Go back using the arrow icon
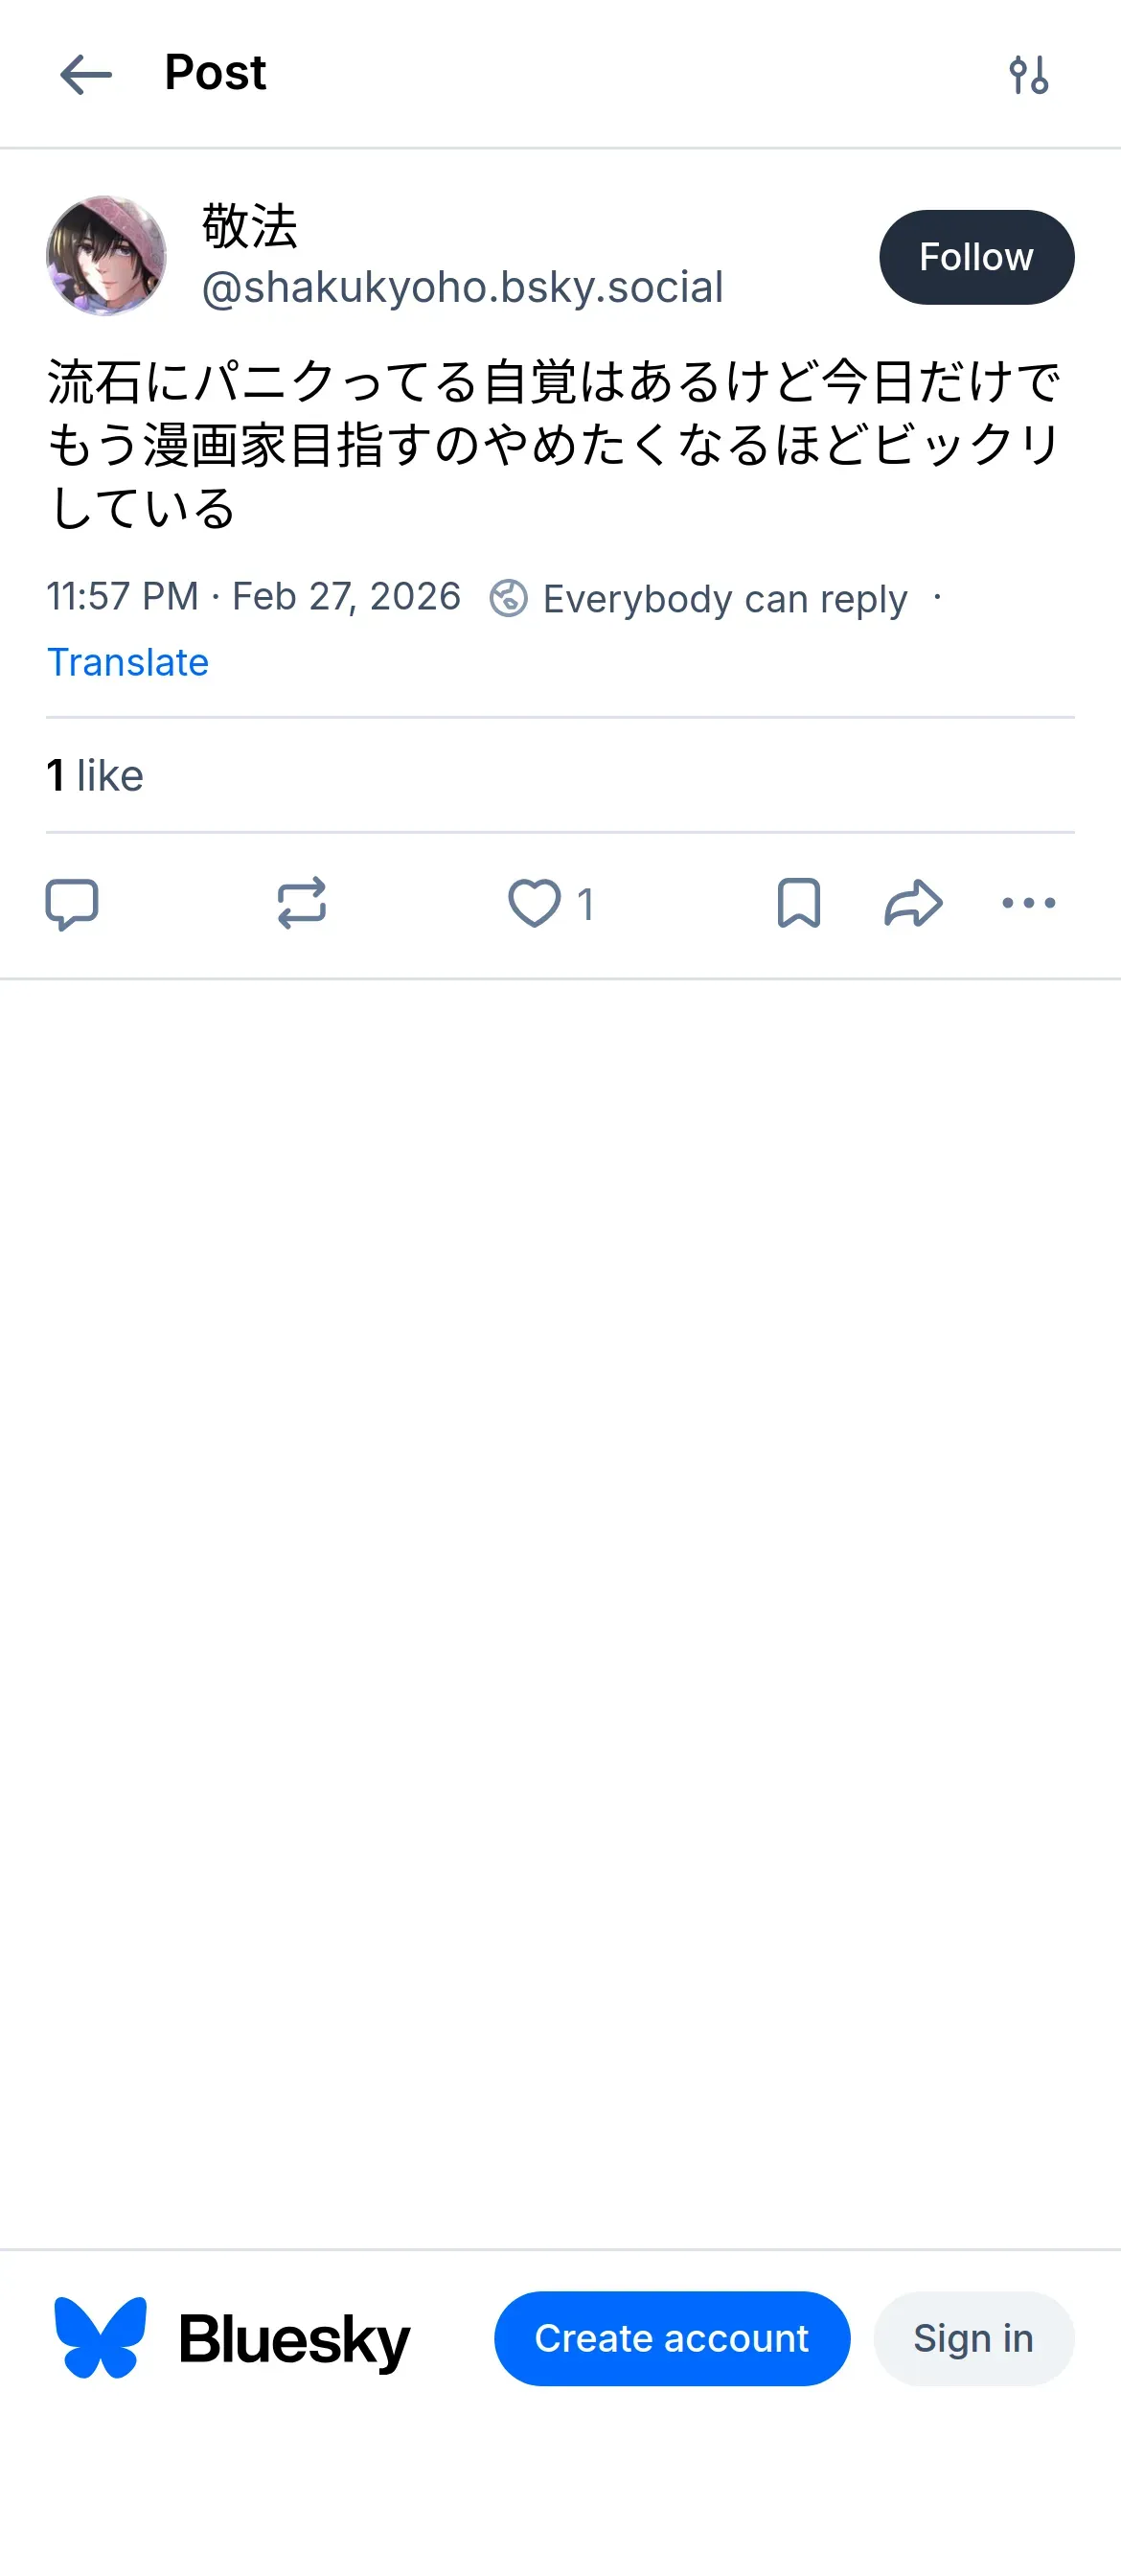The height and width of the screenshot is (2576, 1121). pyautogui.click(x=86, y=75)
